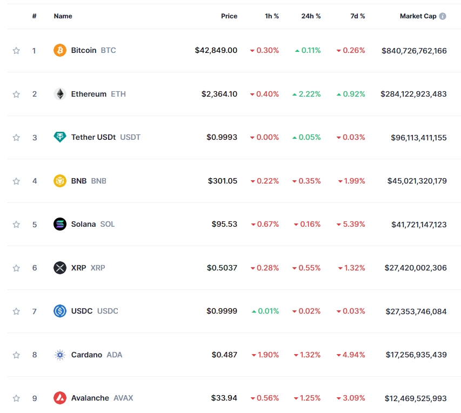Click the BNB yellow logo icon
The height and width of the screenshot is (413, 461).
(x=60, y=181)
